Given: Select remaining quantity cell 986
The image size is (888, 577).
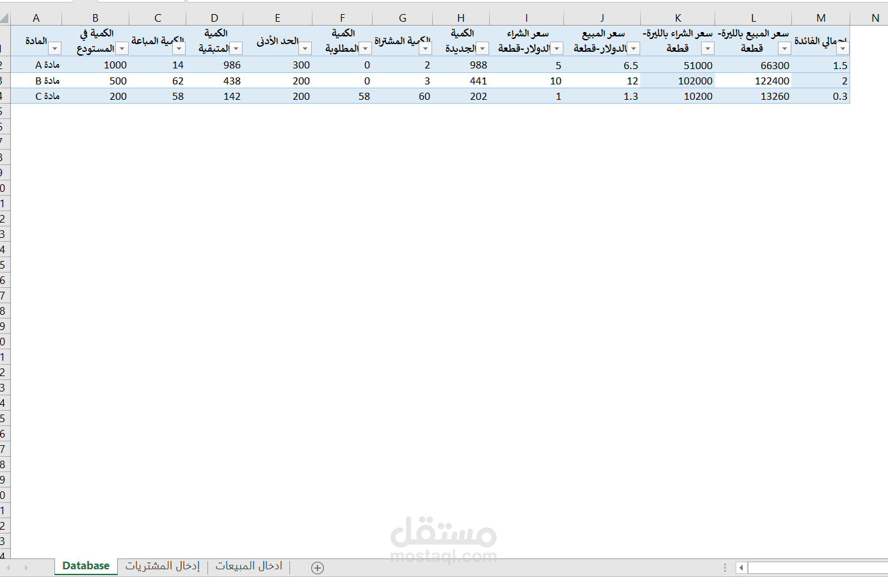Looking at the screenshot, I should 214,65.
